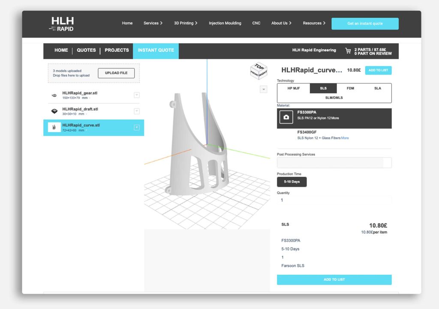Select the HLHRapid_curve.stl white preview thumbnail
This screenshot has height=309, width=439.
[x=53, y=127]
